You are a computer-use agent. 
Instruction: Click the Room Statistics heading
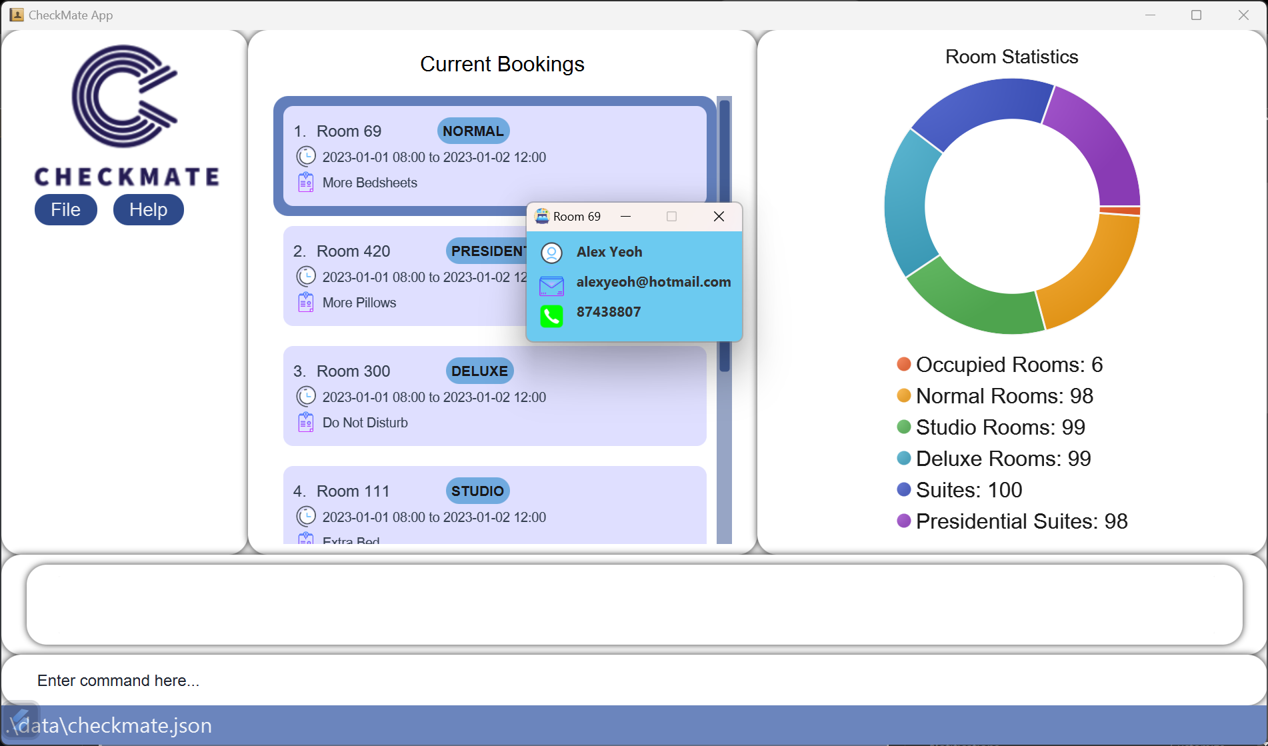1011,57
